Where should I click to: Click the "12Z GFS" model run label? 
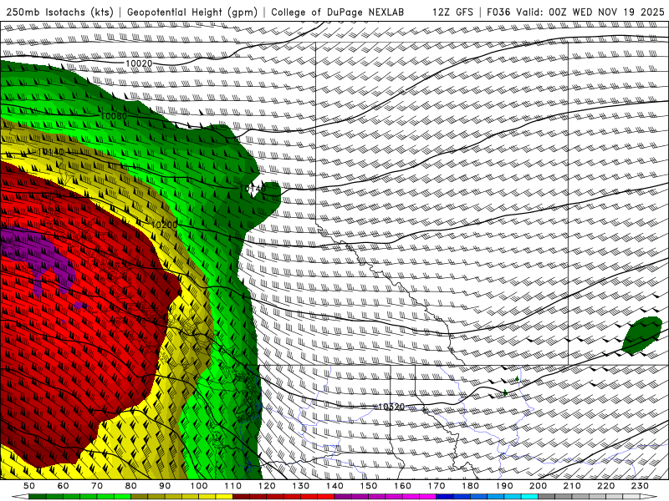coord(452,13)
